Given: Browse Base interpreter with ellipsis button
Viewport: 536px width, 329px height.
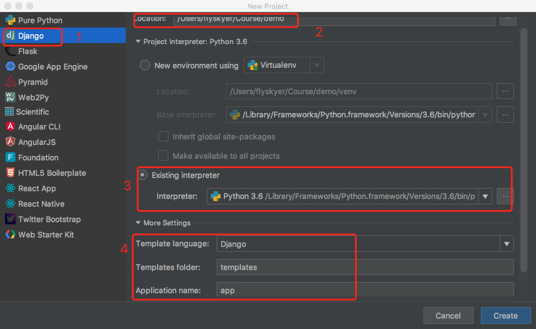Looking at the screenshot, I should tap(505, 115).
